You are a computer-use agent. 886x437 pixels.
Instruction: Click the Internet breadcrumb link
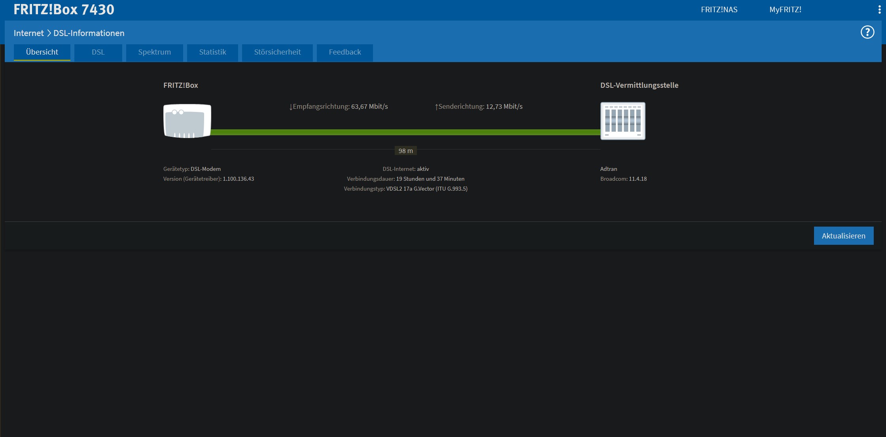[x=28, y=33]
